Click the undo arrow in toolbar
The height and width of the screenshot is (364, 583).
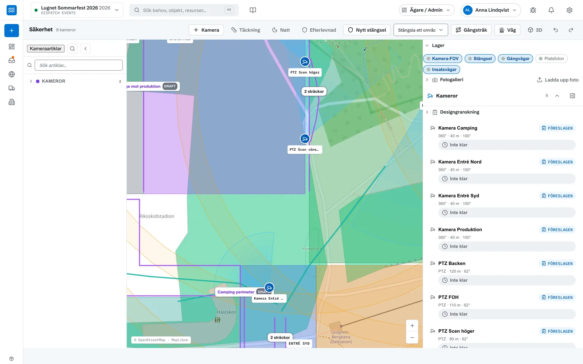(x=556, y=30)
